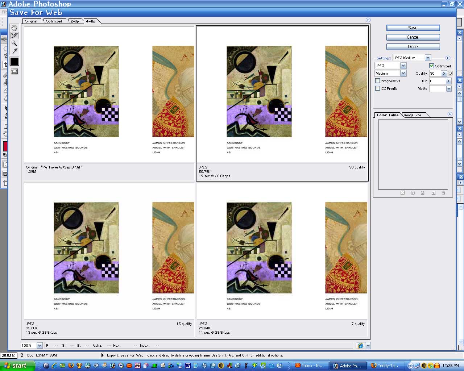Launch Word from quick launch bar

(187, 366)
